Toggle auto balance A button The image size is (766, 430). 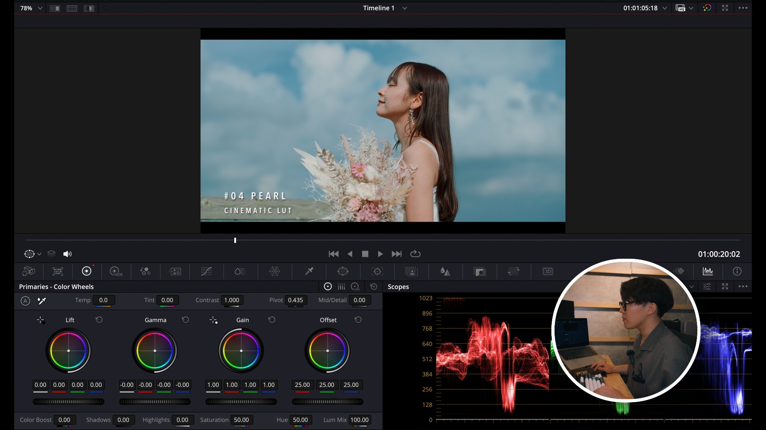pos(25,301)
